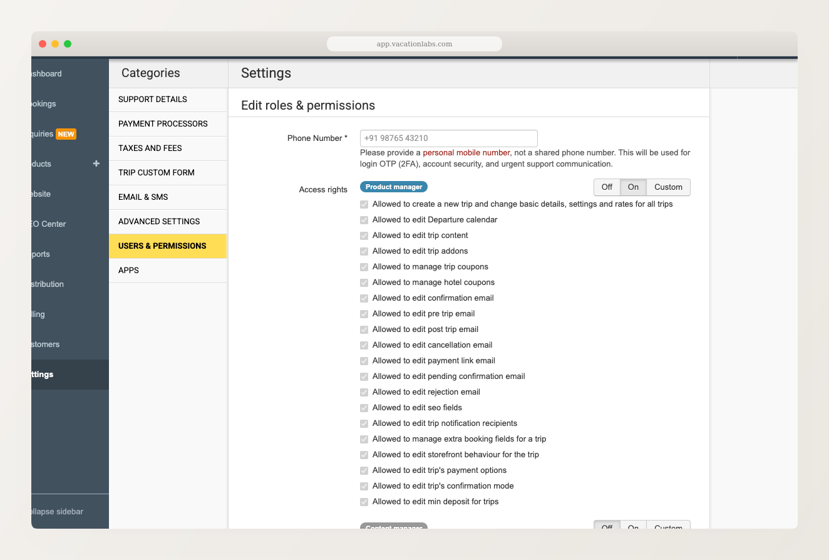The height and width of the screenshot is (560, 829).
Task: Set Content manager access to On
Action: (633, 528)
